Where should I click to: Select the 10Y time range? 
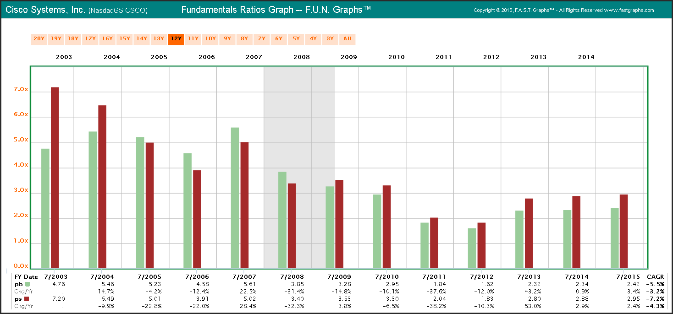[210, 39]
